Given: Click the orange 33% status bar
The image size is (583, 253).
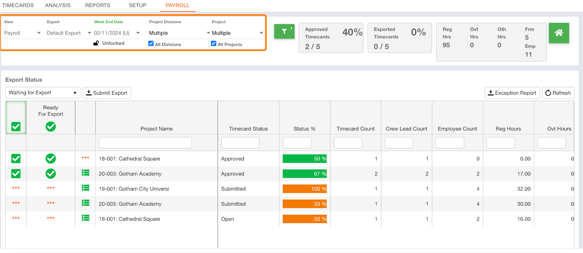Looking at the screenshot, I should click(x=305, y=204).
